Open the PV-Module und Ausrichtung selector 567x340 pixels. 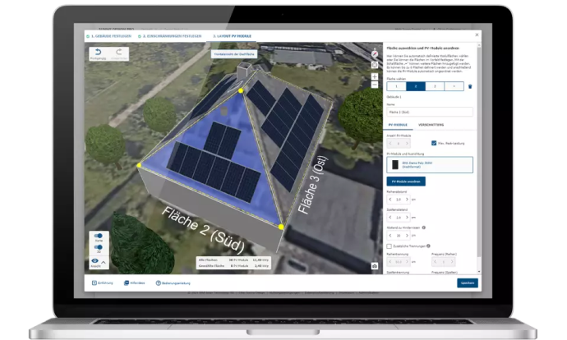[x=430, y=165]
